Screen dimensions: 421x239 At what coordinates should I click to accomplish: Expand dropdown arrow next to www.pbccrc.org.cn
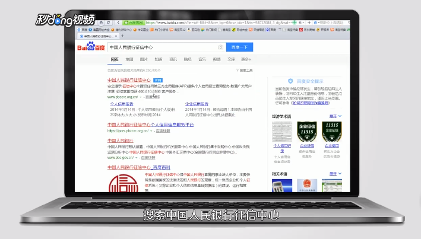coord(140,97)
